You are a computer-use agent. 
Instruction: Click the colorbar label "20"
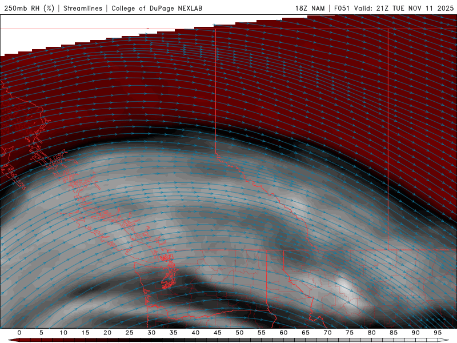point(107,333)
